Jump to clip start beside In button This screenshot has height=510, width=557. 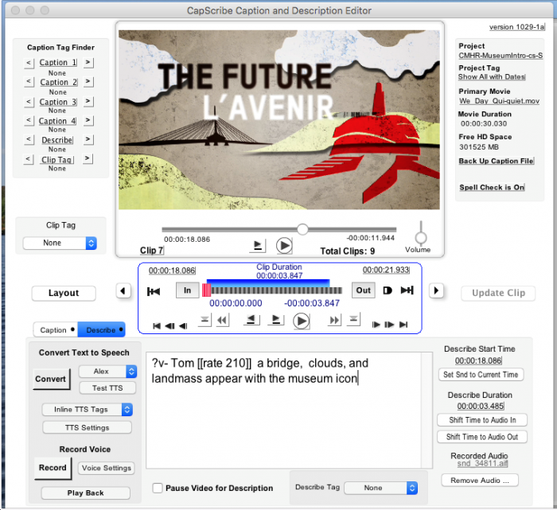154,291
